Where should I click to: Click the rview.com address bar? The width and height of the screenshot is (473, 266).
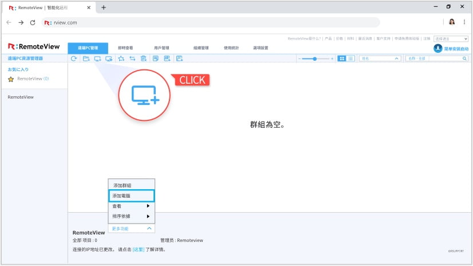coord(211,22)
